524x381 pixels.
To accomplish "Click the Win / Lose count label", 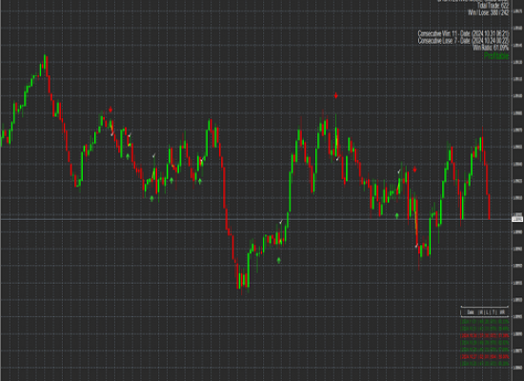I will [x=488, y=12].
